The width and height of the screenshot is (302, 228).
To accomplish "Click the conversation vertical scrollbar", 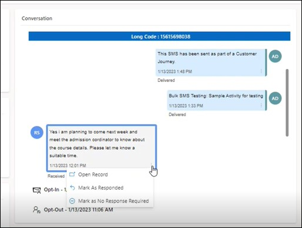I will (287, 103).
